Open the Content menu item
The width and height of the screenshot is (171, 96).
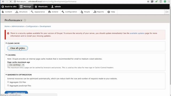click(7, 12)
